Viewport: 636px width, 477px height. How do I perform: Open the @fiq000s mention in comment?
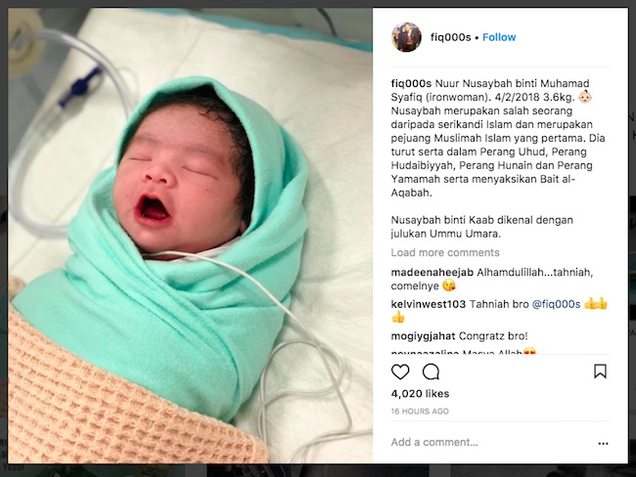[556, 304]
